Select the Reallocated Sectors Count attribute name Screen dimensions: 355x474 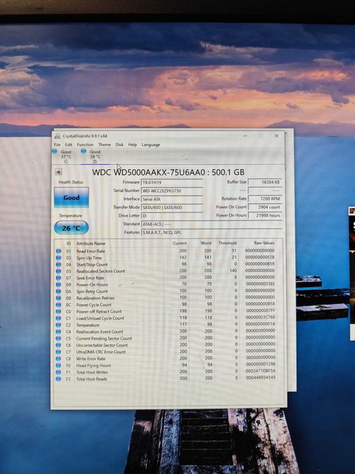pyautogui.click(x=101, y=271)
